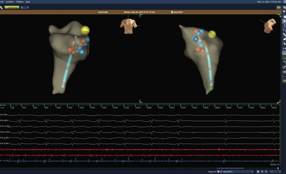This screenshot has width=286, height=174.
Task: Open the Amplifier menu
Action: (x=10, y=2)
